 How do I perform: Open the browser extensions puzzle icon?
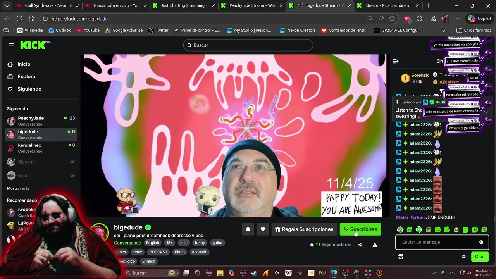pyautogui.click(x=419, y=19)
